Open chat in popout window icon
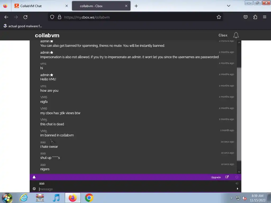Viewport: 271px width, 203px height. (x=227, y=177)
